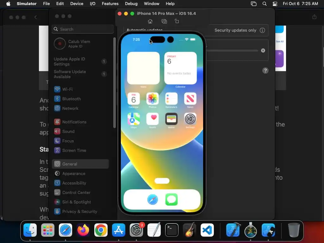
Task: Open the Help menu
Action: pyautogui.click(x=170, y=4)
